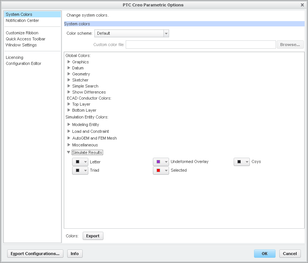Expand the Datum color group
This screenshot has width=308, height=263.
tap(69, 68)
